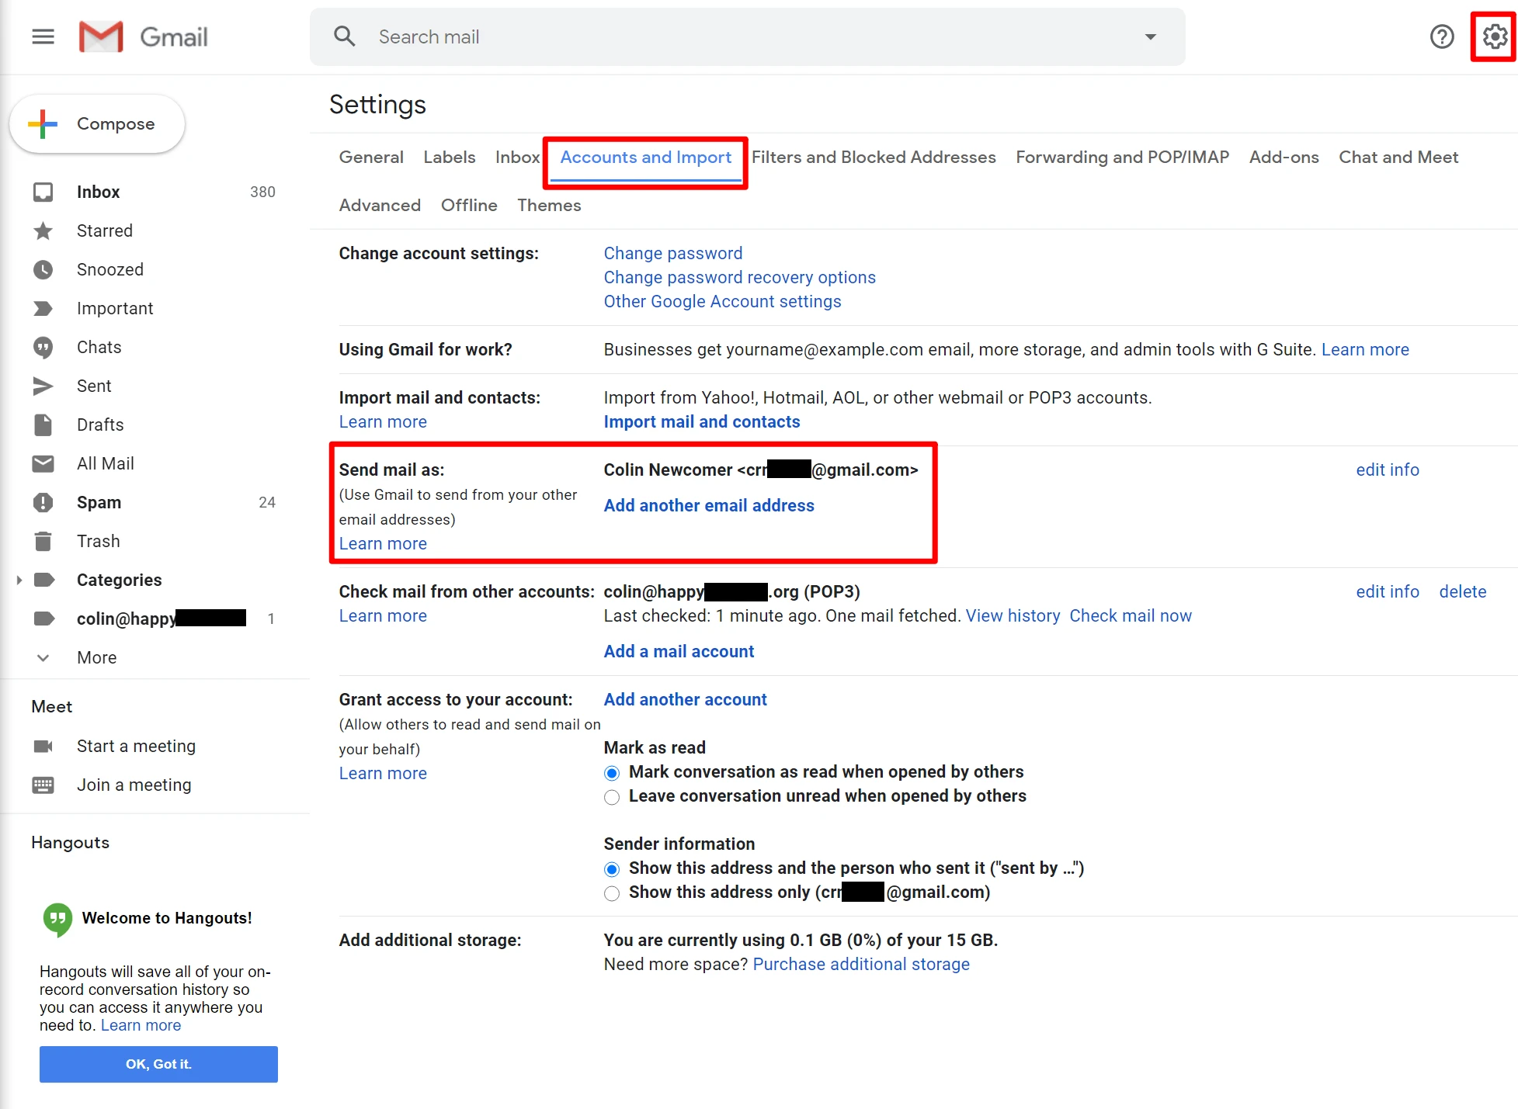
Task: Click the Search mail input field
Action: (x=749, y=36)
